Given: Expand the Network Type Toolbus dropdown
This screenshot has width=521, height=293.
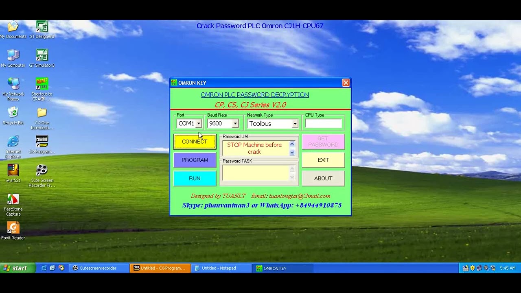Looking at the screenshot, I should coord(295,124).
